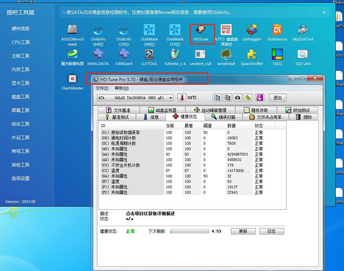The image size is (344, 271).
Task: Select 主板工具 in toolbox sidebar
Action: 20,56
